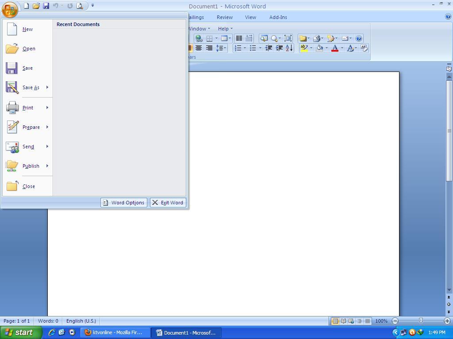
Task: Click the bulleted list icon
Action: pyautogui.click(x=253, y=48)
